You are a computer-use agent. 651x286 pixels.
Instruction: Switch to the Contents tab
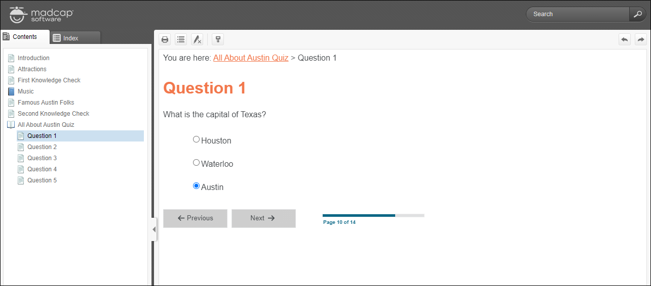(x=25, y=37)
